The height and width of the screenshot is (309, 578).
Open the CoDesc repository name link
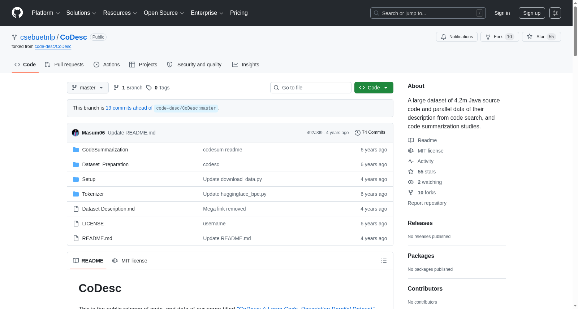73,37
